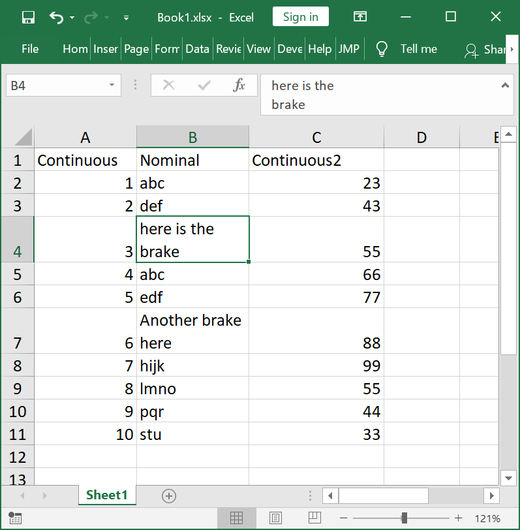Switch to Page Break Preview
The width and height of the screenshot is (520, 530).
[x=314, y=518]
